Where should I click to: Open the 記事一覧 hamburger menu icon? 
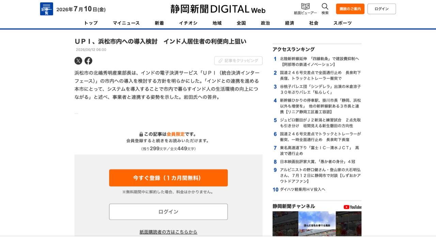click(x=46, y=9)
